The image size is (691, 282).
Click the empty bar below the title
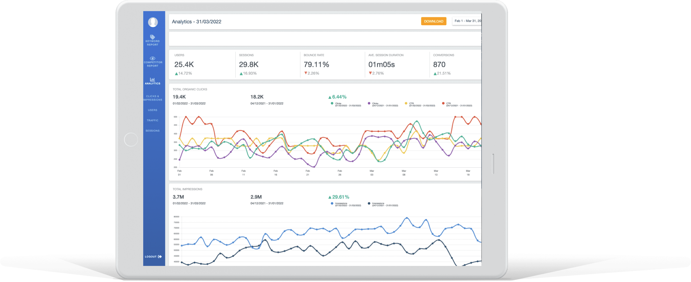pos(325,39)
